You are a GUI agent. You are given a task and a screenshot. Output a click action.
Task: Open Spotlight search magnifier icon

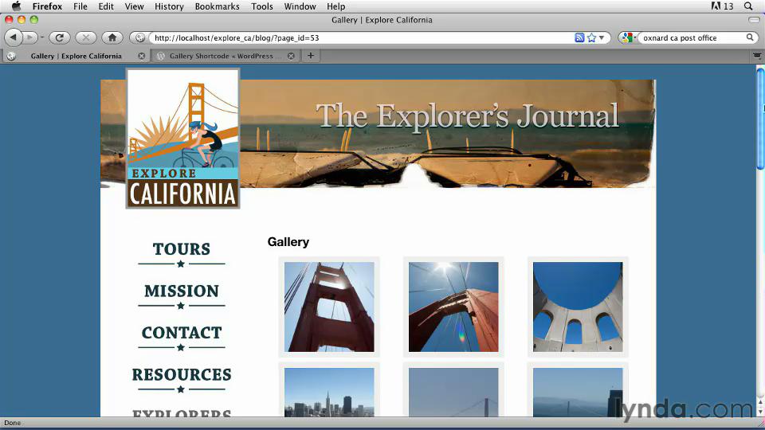point(748,6)
